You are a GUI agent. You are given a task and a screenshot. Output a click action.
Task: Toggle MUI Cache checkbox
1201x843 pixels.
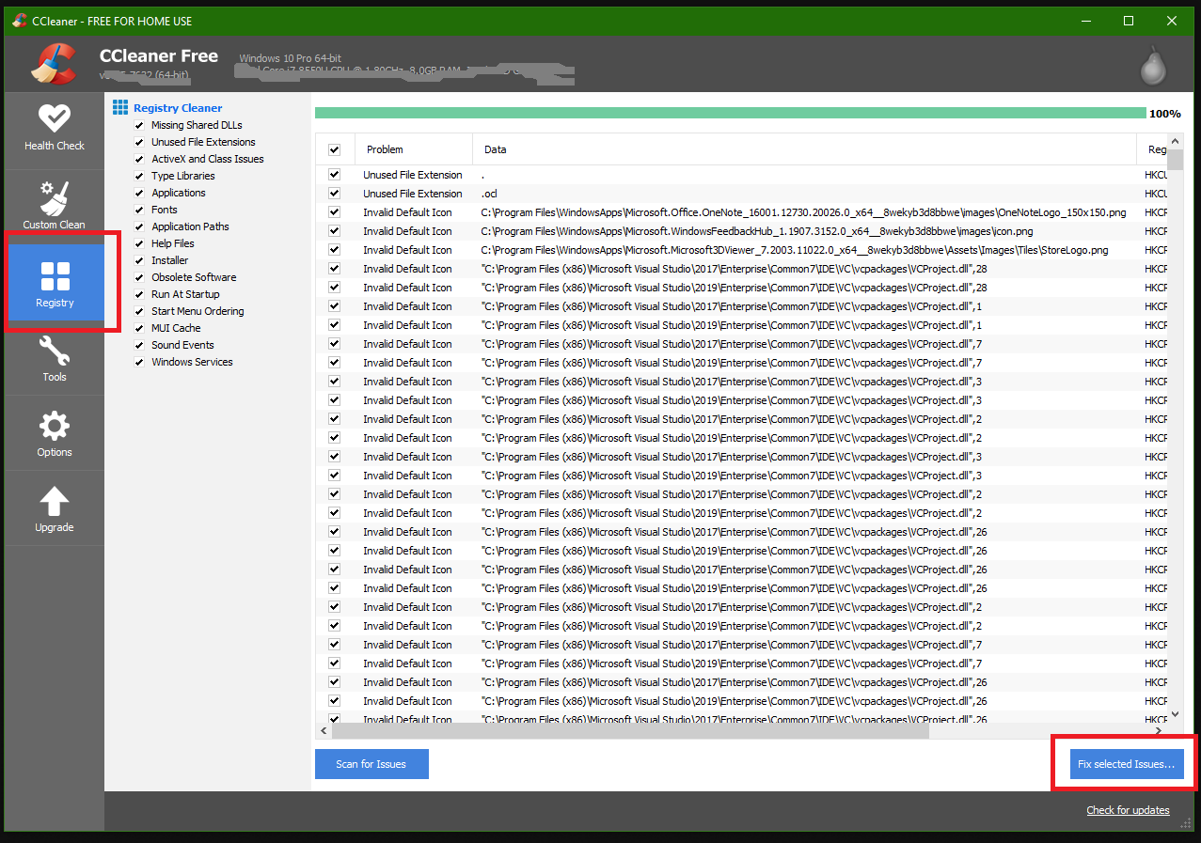coord(139,328)
